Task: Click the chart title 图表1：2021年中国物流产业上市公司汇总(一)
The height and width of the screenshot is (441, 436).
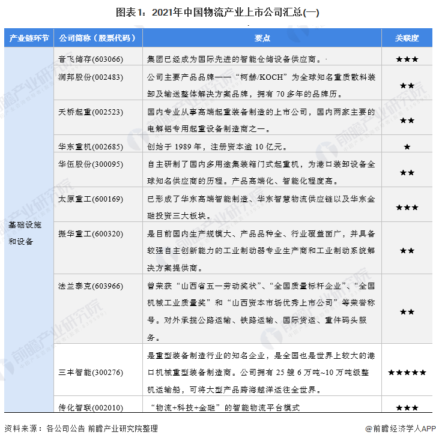Action: point(217,13)
